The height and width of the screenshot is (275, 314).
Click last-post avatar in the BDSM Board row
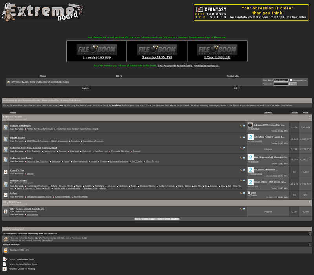point(250,137)
